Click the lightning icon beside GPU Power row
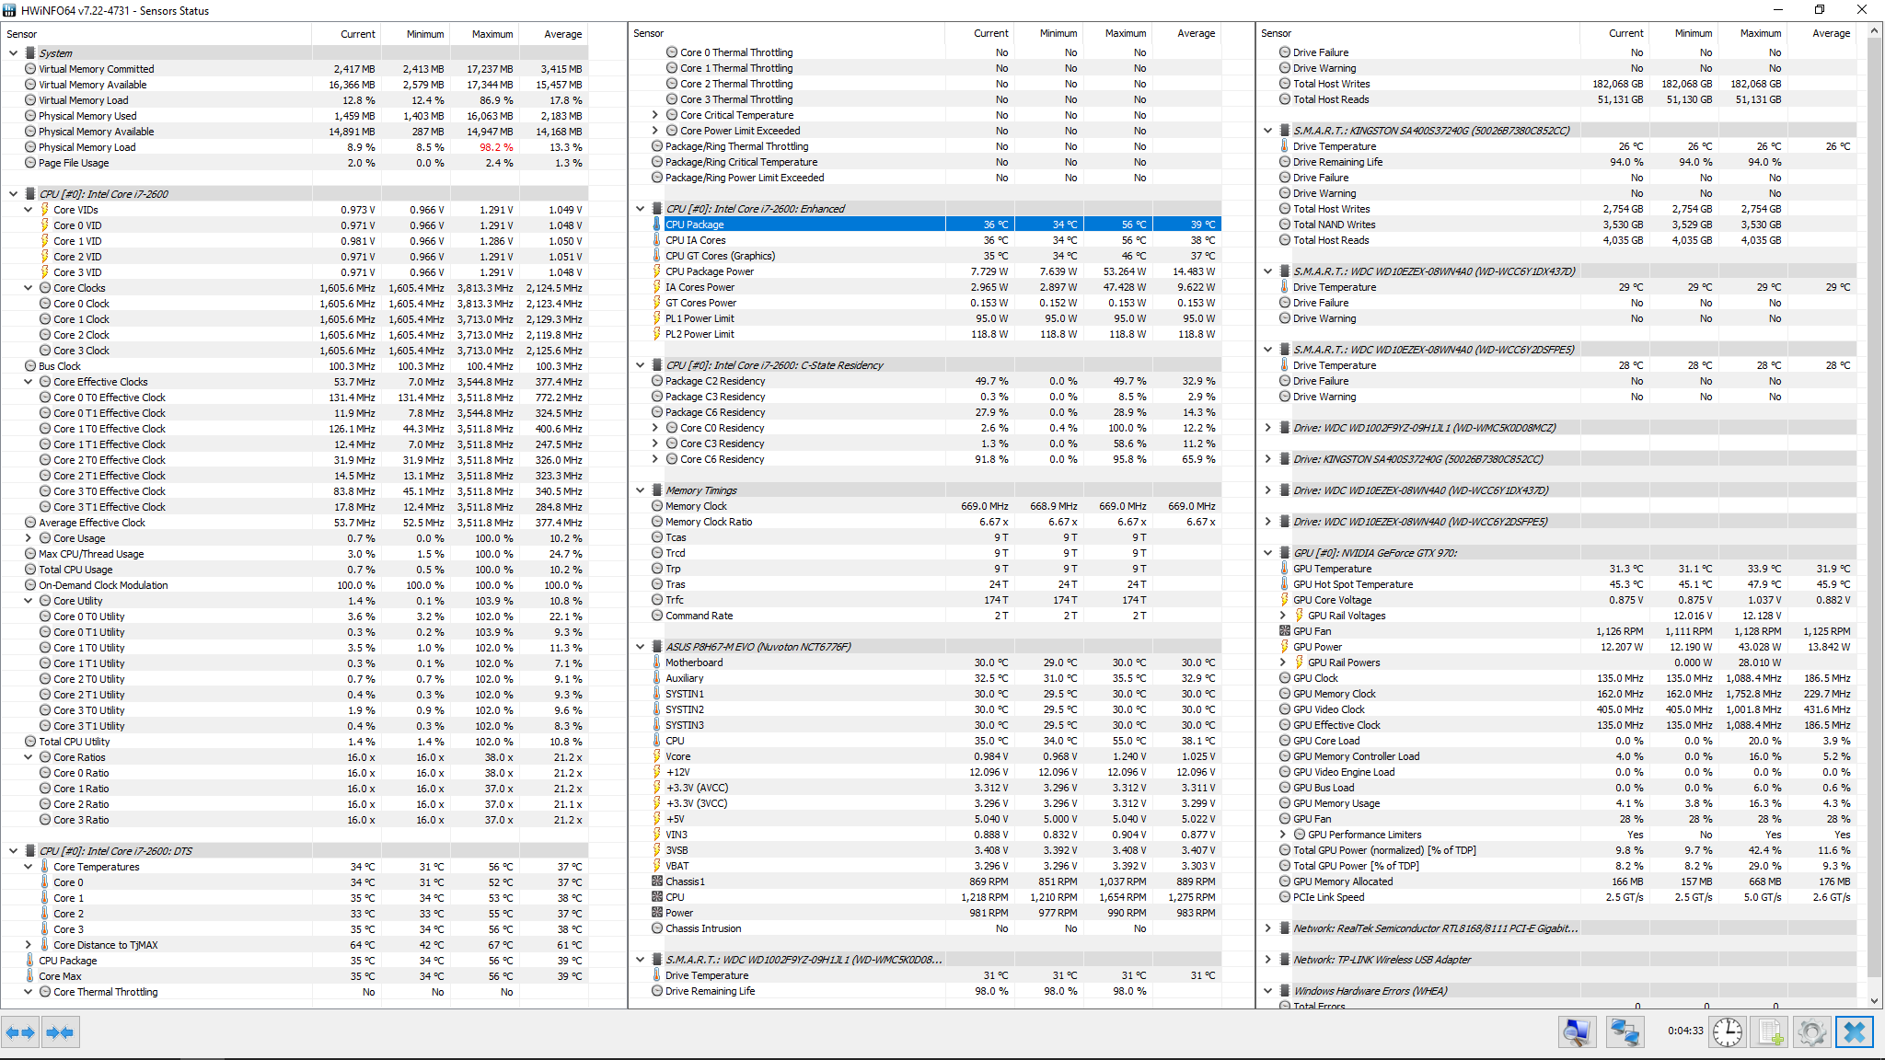 (x=1285, y=647)
